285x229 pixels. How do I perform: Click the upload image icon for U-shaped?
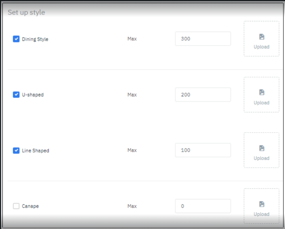pos(261,92)
